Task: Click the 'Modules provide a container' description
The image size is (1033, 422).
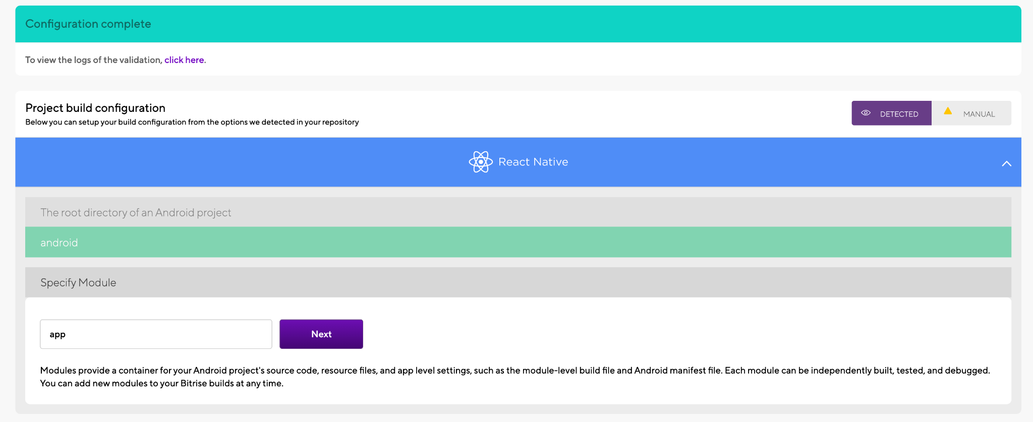Action: [515, 377]
